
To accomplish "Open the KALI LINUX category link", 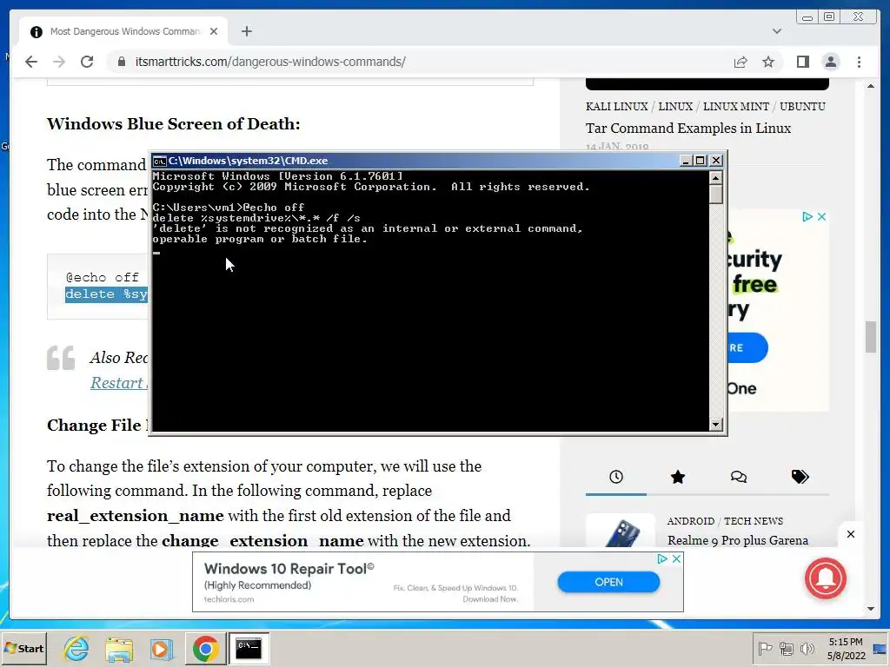I will click(x=616, y=107).
